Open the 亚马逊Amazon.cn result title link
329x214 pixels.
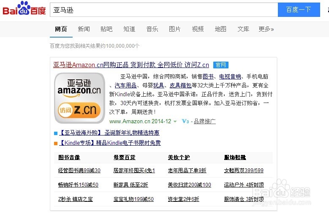tap(131, 65)
